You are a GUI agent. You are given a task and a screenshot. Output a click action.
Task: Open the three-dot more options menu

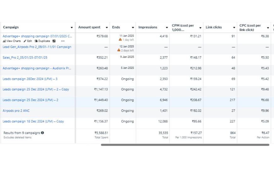tap(63, 41)
